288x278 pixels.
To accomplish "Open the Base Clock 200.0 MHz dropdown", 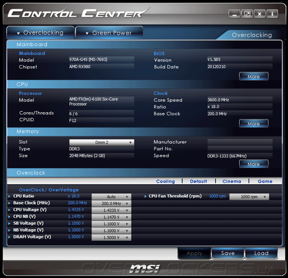I will pos(112,204).
